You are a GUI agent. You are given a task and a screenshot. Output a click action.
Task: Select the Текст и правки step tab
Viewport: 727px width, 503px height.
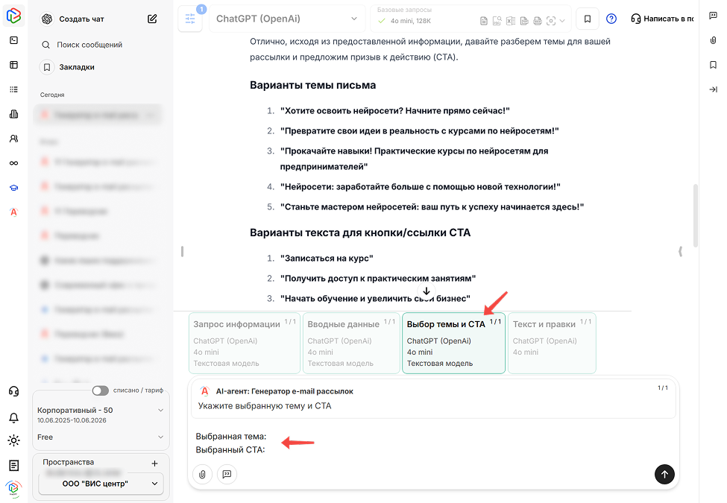point(552,342)
